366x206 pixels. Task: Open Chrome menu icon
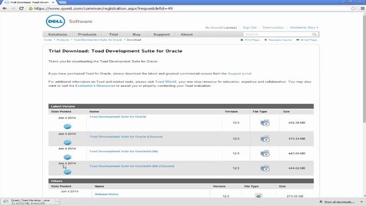[x=362, y=9]
